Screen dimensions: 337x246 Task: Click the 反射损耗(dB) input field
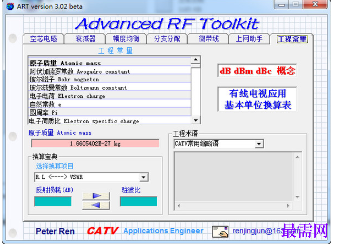click(53, 202)
